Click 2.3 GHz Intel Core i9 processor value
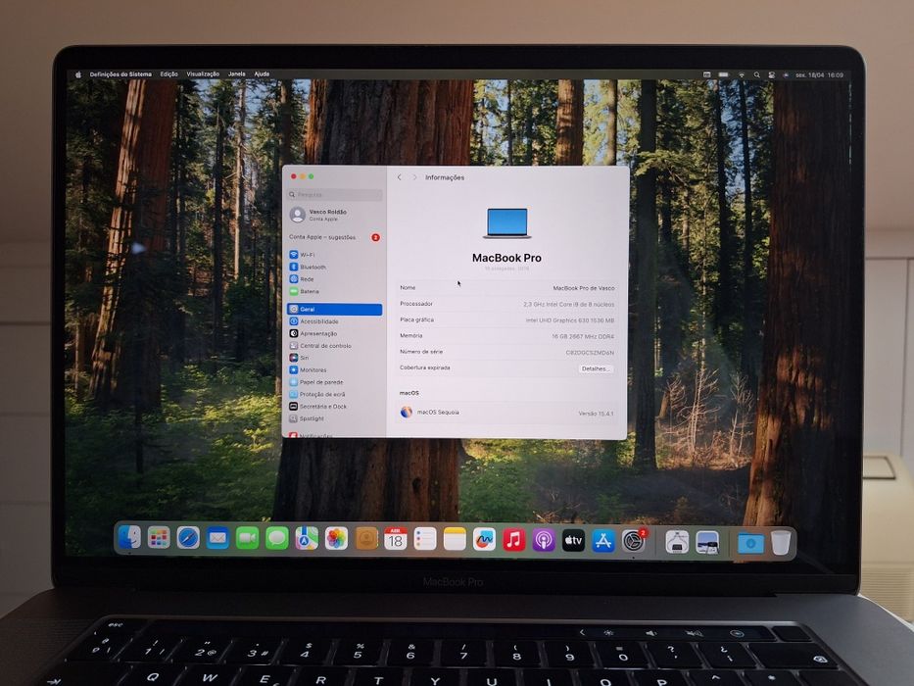Image resolution: width=914 pixels, height=686 pixels. click(x=568, y=305)
